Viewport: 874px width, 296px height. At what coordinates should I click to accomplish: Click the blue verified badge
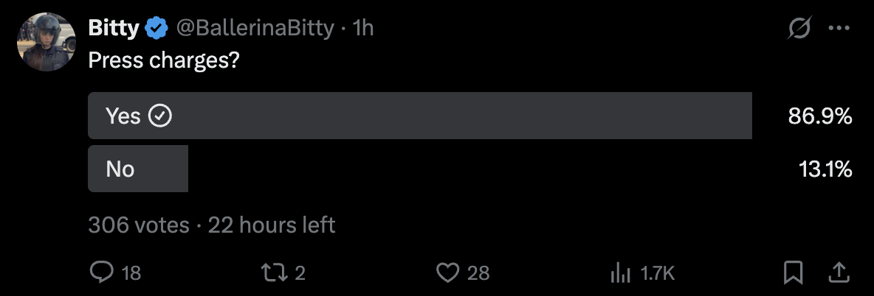(156, 29)
